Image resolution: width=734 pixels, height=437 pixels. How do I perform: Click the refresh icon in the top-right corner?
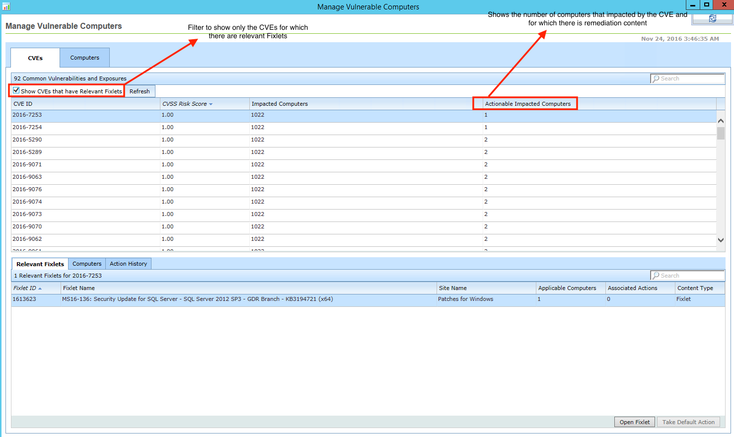click(712, 18)
